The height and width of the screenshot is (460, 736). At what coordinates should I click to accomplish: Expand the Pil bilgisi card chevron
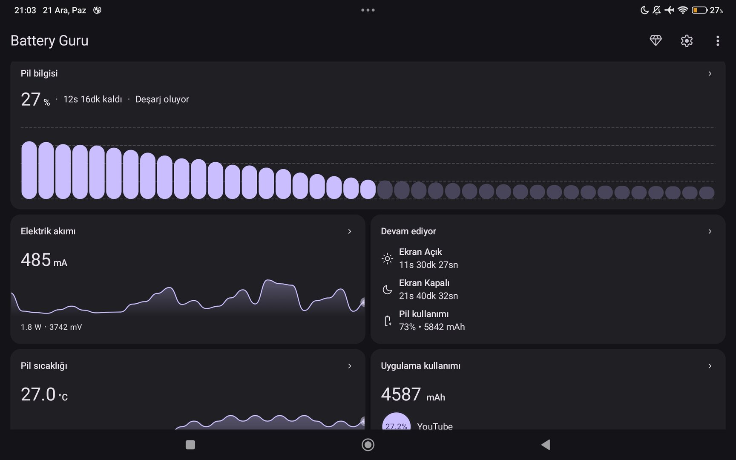coord(710,74)
